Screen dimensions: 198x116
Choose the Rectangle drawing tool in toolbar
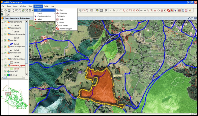pyautogui.click(x=130, y=11)
